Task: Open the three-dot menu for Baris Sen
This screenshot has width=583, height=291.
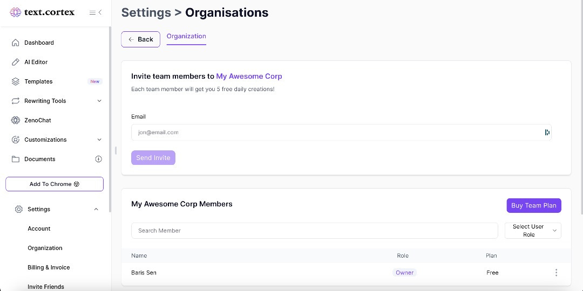Action: [x=556, y=273]
